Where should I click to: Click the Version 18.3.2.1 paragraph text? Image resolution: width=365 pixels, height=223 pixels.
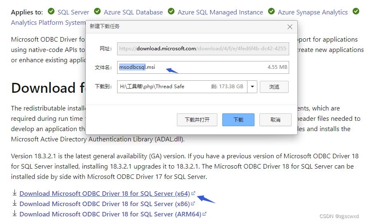(185, 166)
